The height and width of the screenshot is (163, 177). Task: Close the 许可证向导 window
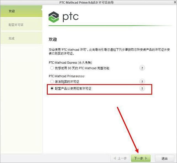click(175, 2)
